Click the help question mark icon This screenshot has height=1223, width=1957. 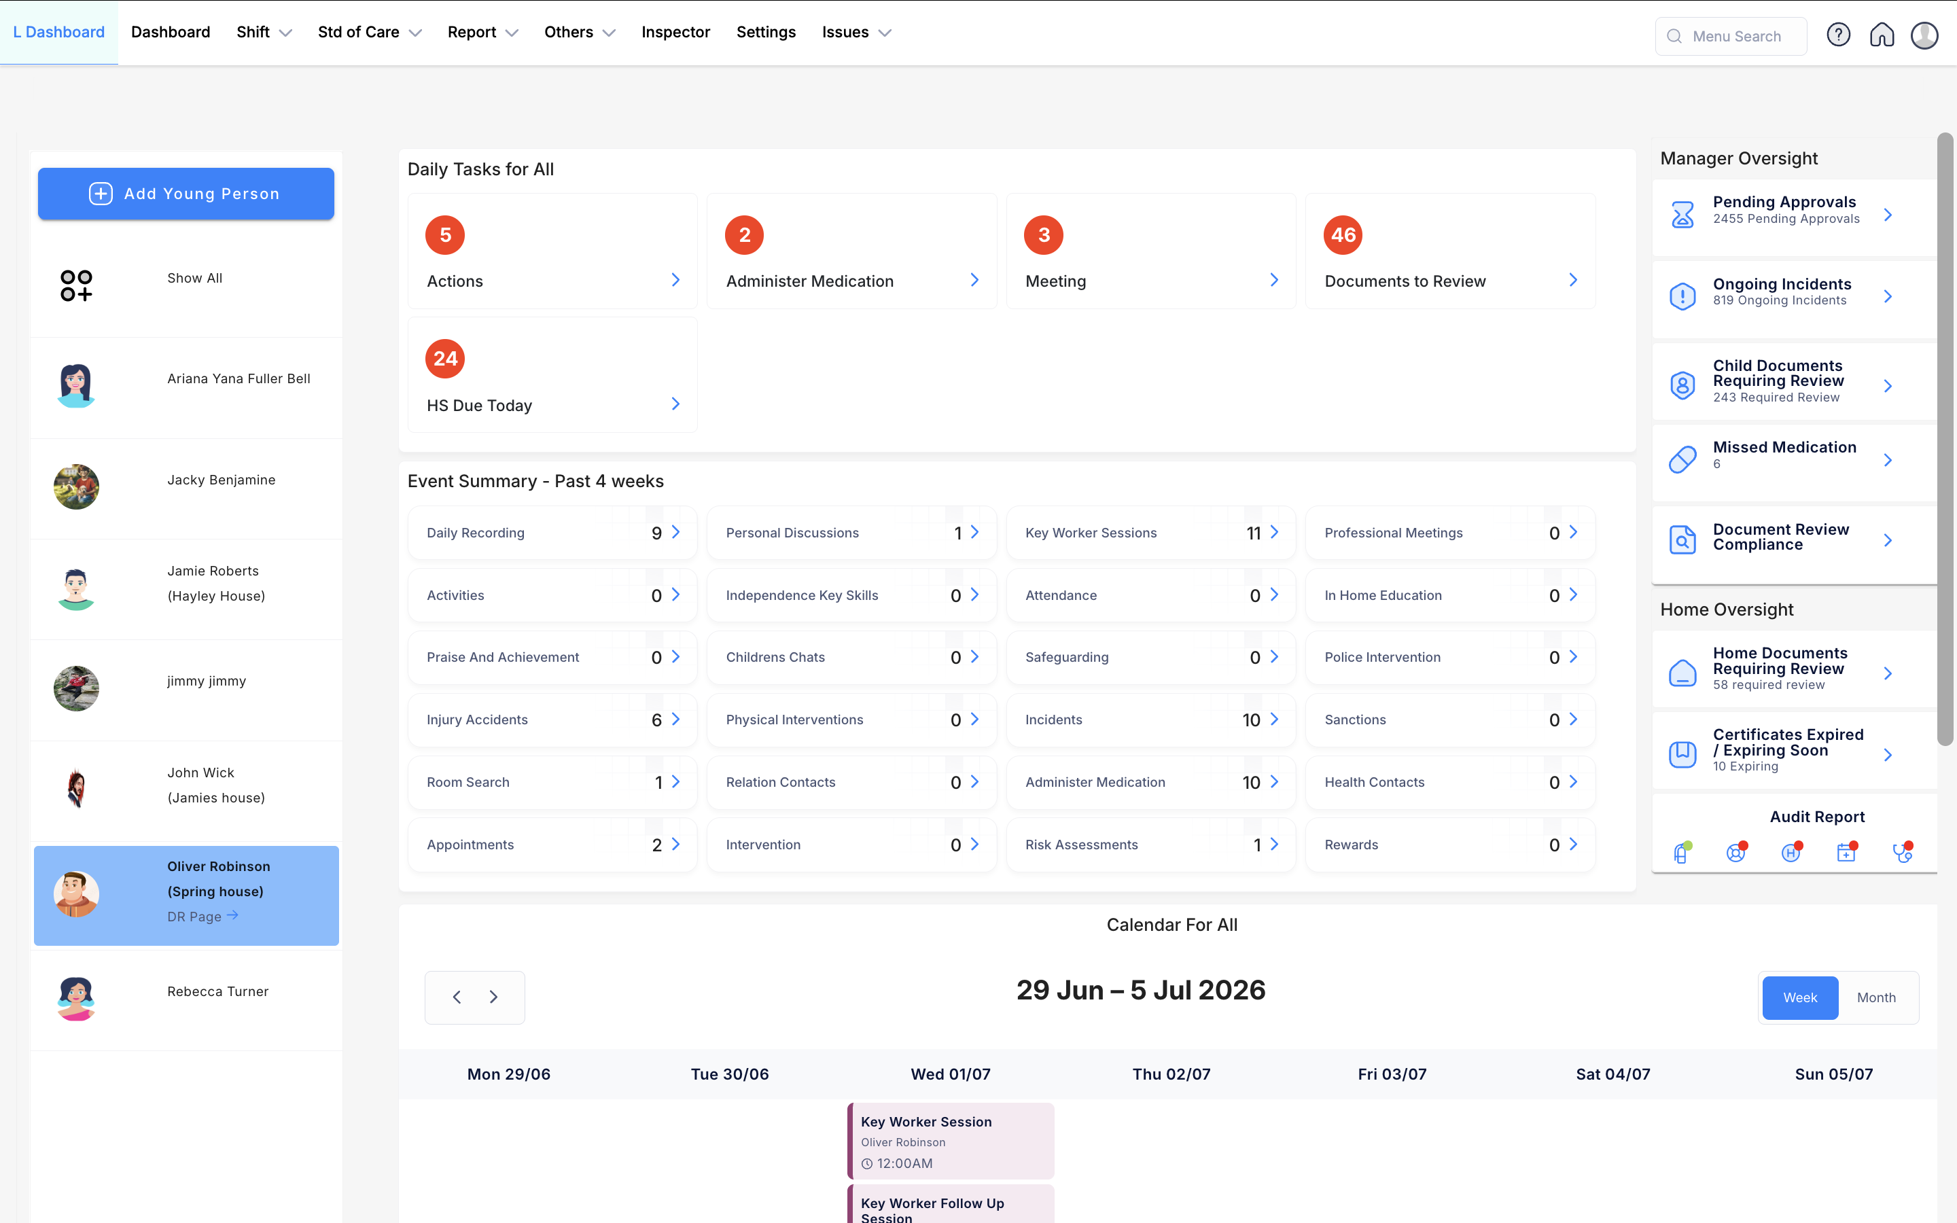coord(1838,35)
